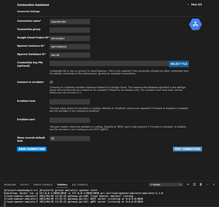Click the 'Connection Settings' subtitle text

pos(28,11)
